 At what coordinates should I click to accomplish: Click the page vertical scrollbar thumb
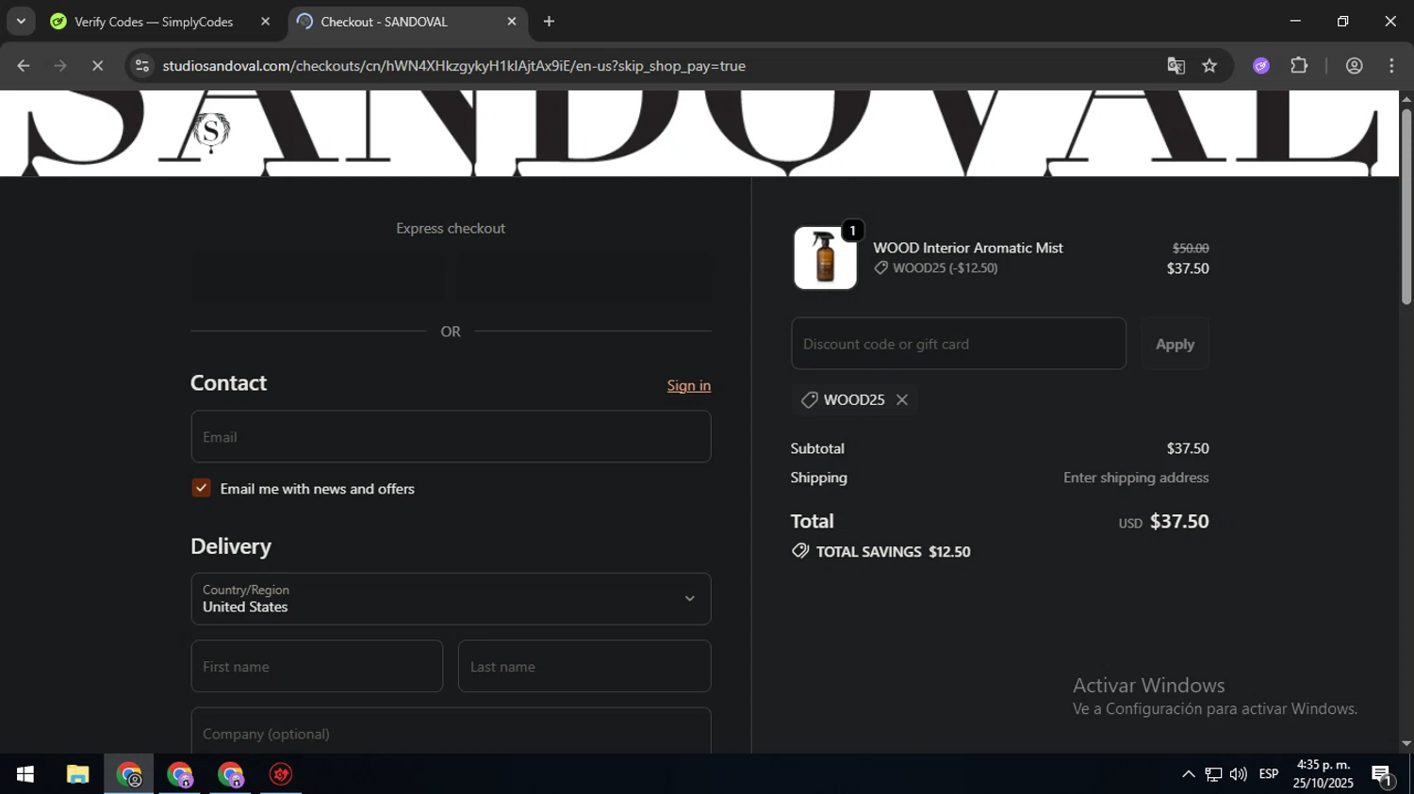coord(1406,207)
